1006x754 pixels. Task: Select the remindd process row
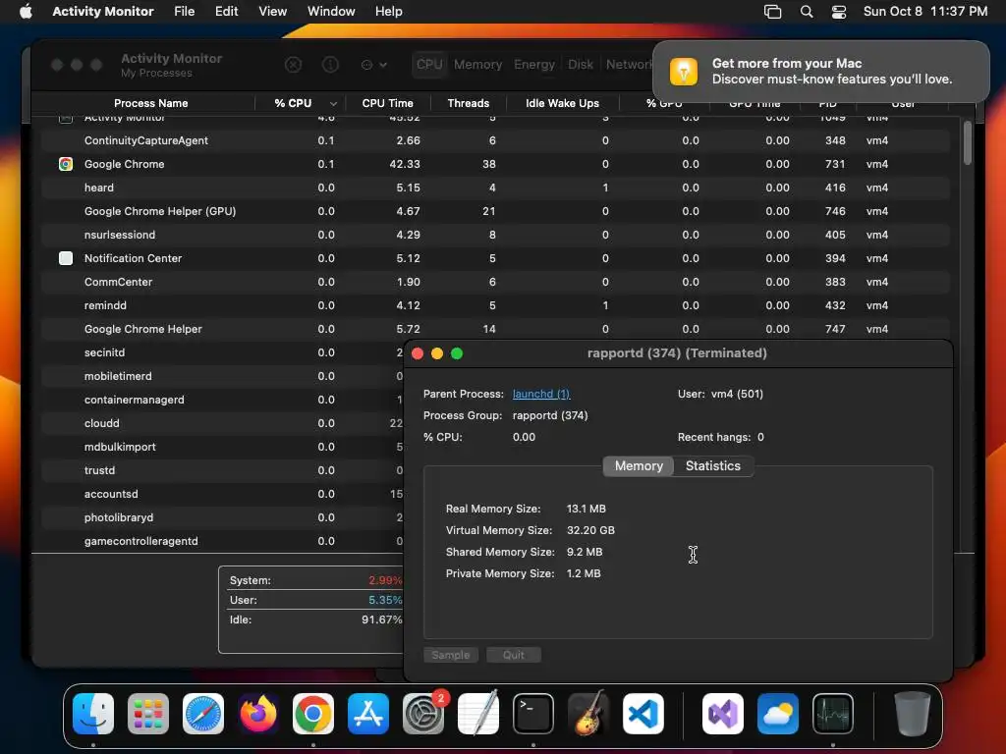click(x=495, y=306)
